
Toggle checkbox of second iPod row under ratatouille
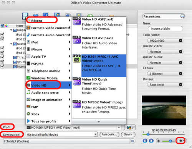click(2, 53)
